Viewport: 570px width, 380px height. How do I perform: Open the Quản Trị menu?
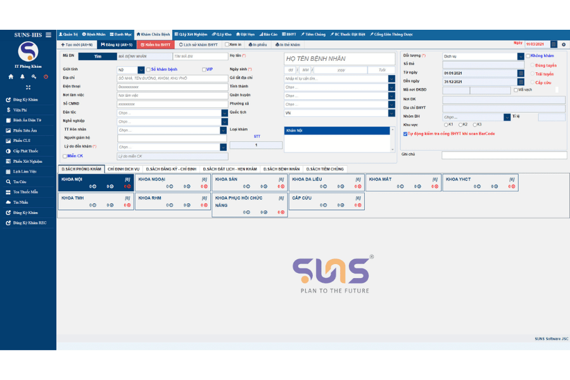click(x=68, y=35)
